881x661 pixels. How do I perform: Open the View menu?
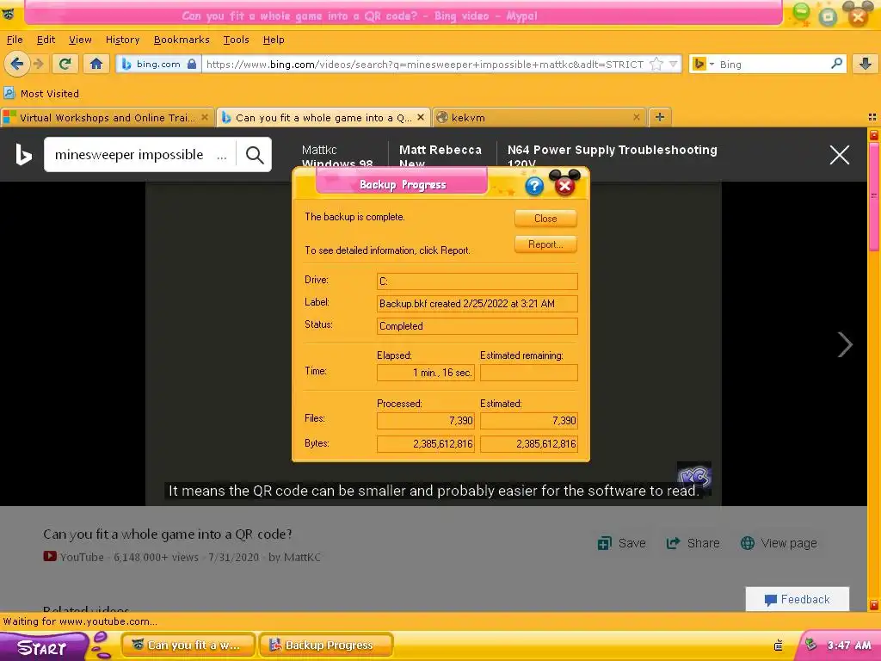pos(80,40)
